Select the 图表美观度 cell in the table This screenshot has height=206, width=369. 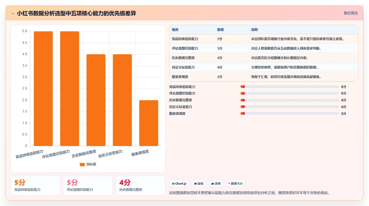tap(180, 77)
